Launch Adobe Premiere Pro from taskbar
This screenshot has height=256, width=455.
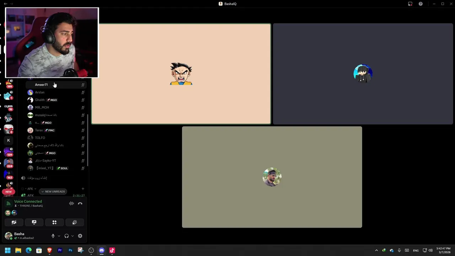(60, 250)
